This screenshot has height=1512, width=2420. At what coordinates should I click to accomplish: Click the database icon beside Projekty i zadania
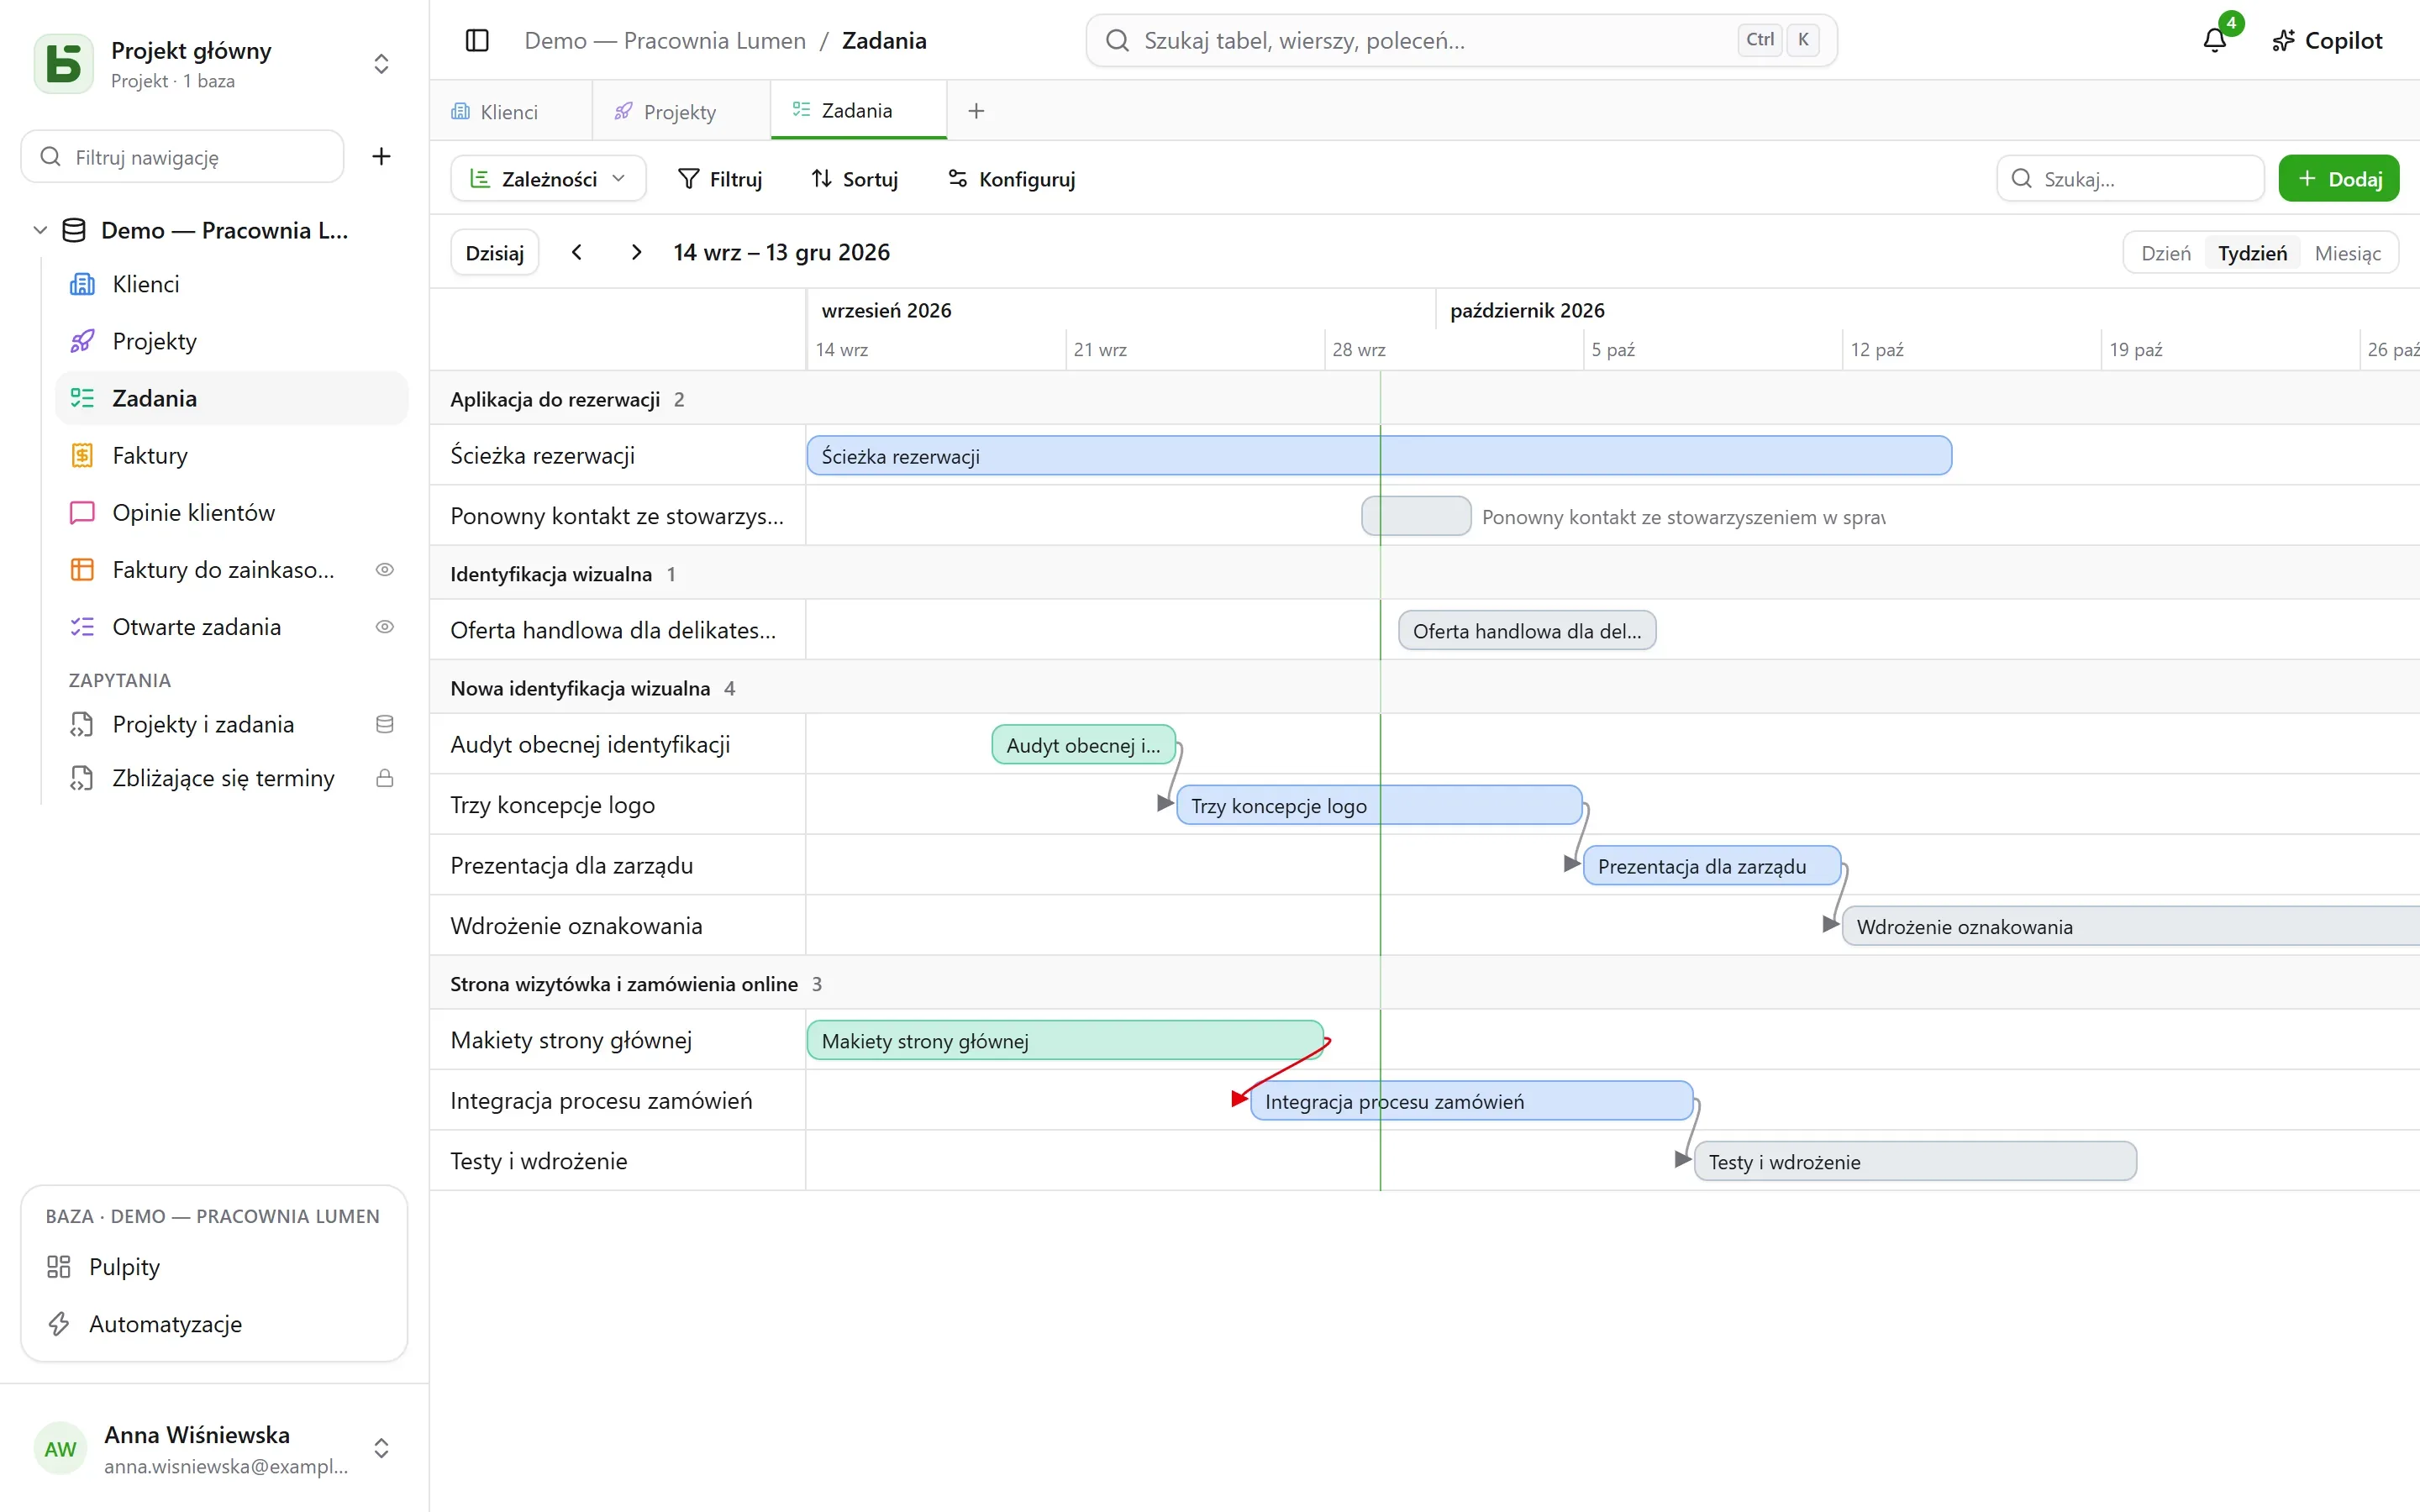385,725
